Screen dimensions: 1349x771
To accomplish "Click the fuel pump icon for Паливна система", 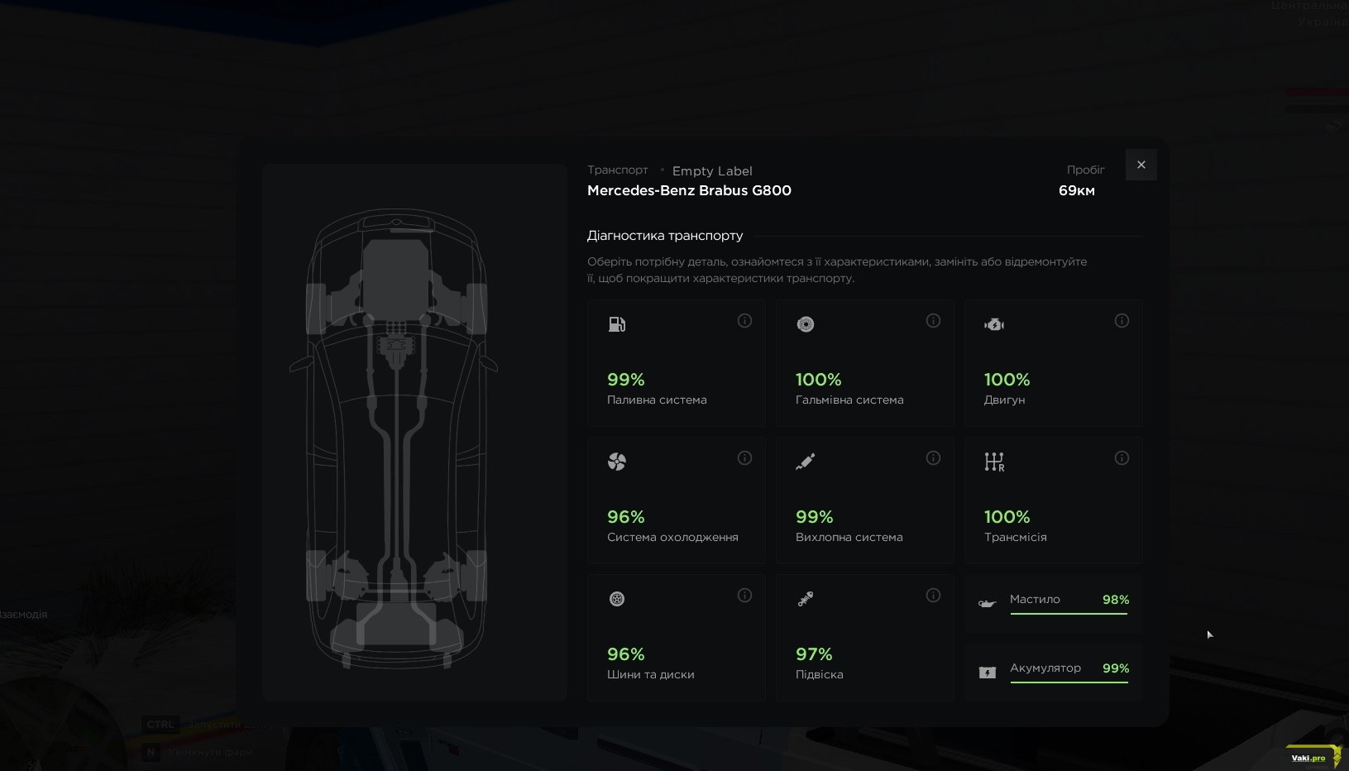I will pos(617,324).
